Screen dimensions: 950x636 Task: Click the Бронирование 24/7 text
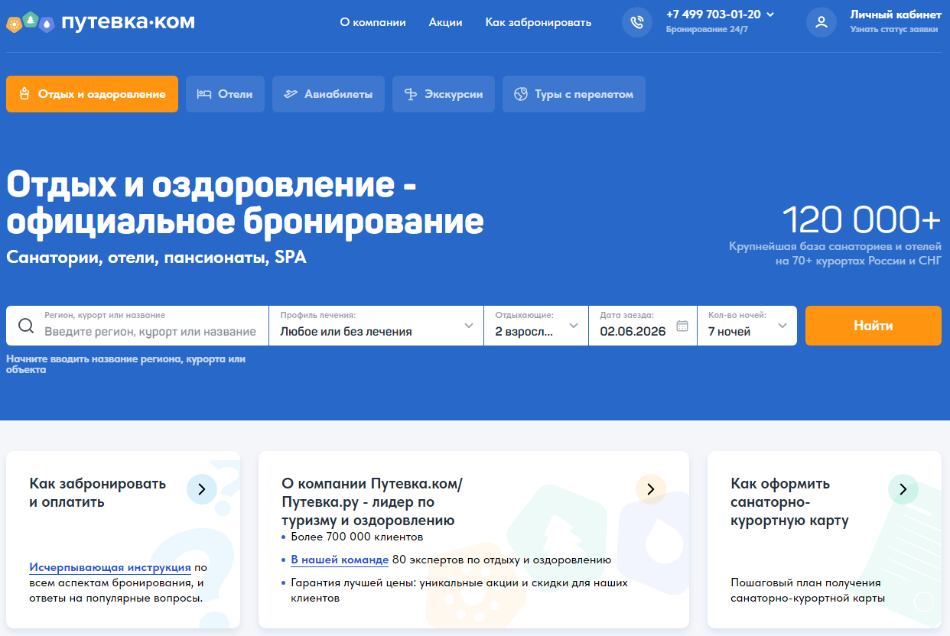click(707, 29)
